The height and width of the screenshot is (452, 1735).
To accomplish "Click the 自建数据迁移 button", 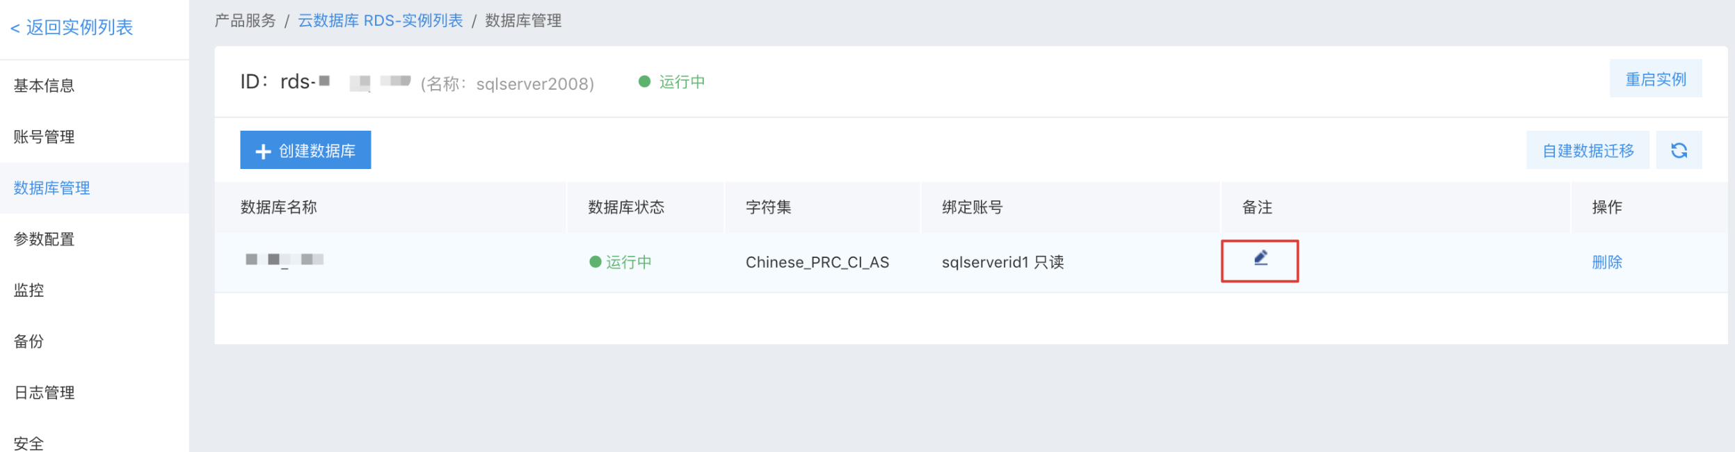I will pos(1588,150).
